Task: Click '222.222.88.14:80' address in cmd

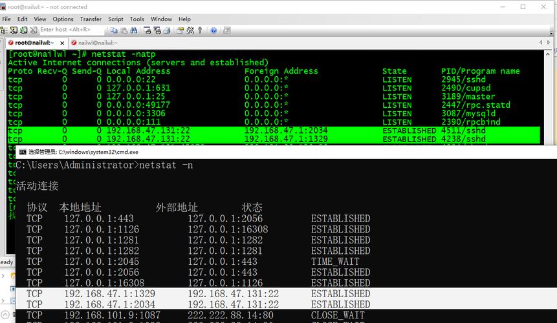Action: [230, 315]
